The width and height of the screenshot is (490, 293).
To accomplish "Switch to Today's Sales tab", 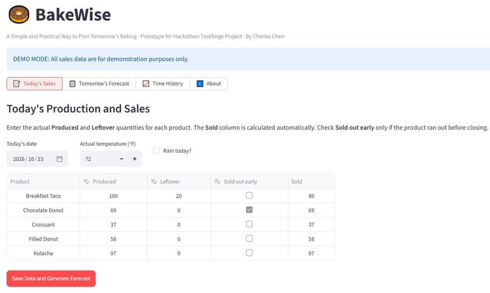I will coord(35,84).
